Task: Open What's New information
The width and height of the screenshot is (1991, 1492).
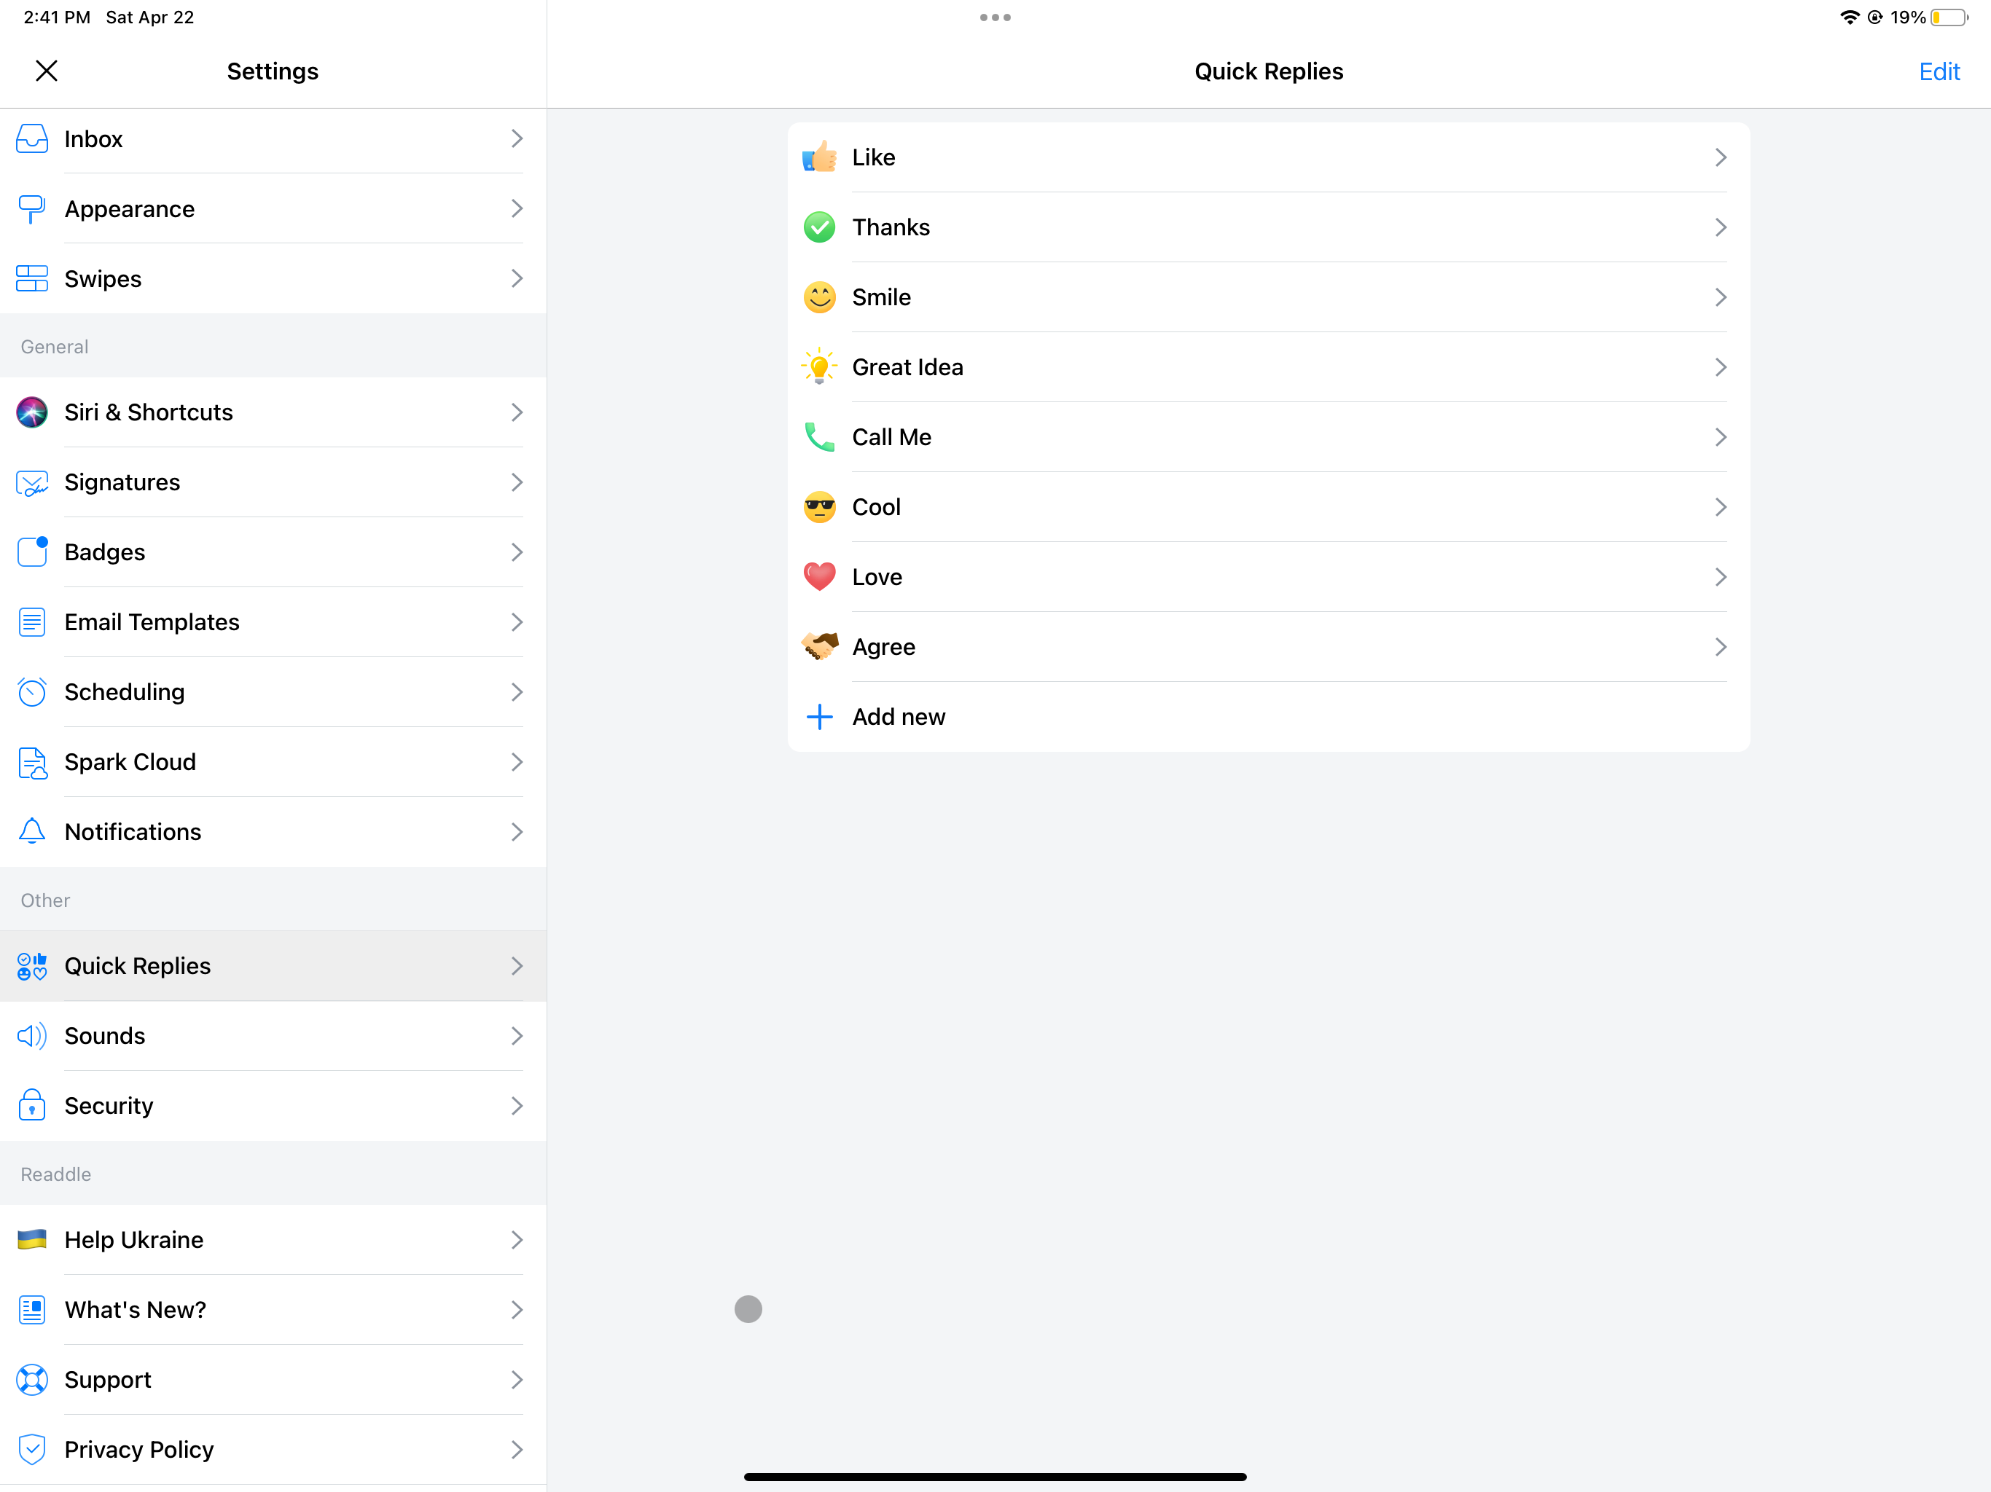Action: (273, 1309)
